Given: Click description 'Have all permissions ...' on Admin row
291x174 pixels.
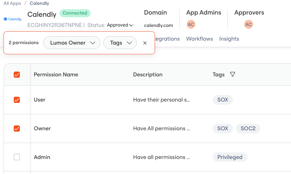Looking at the screenshot, I should pyautogui.click(x=162, y=157).
